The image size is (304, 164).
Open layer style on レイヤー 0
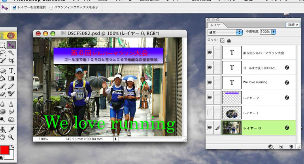(287, 128)
